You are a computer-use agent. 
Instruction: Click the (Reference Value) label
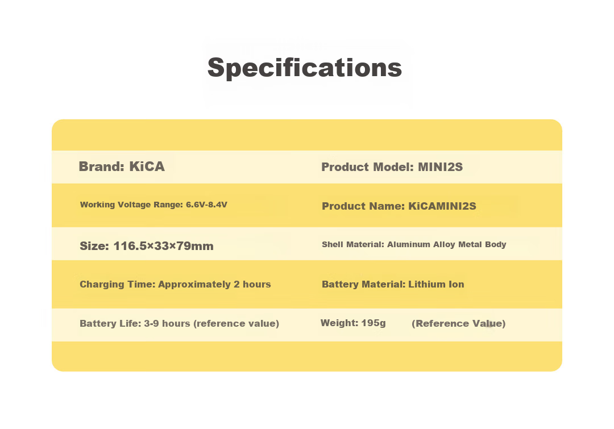coord(459,324)
